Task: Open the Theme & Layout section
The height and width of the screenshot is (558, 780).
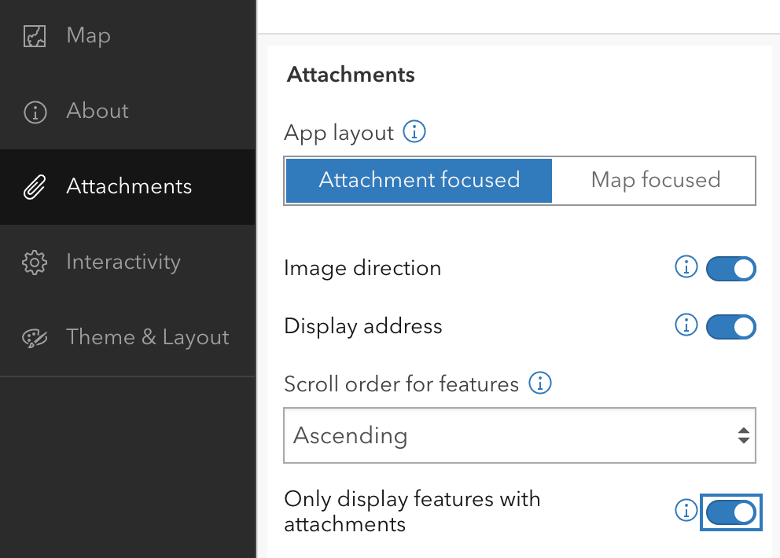Action: click(147, 337)
